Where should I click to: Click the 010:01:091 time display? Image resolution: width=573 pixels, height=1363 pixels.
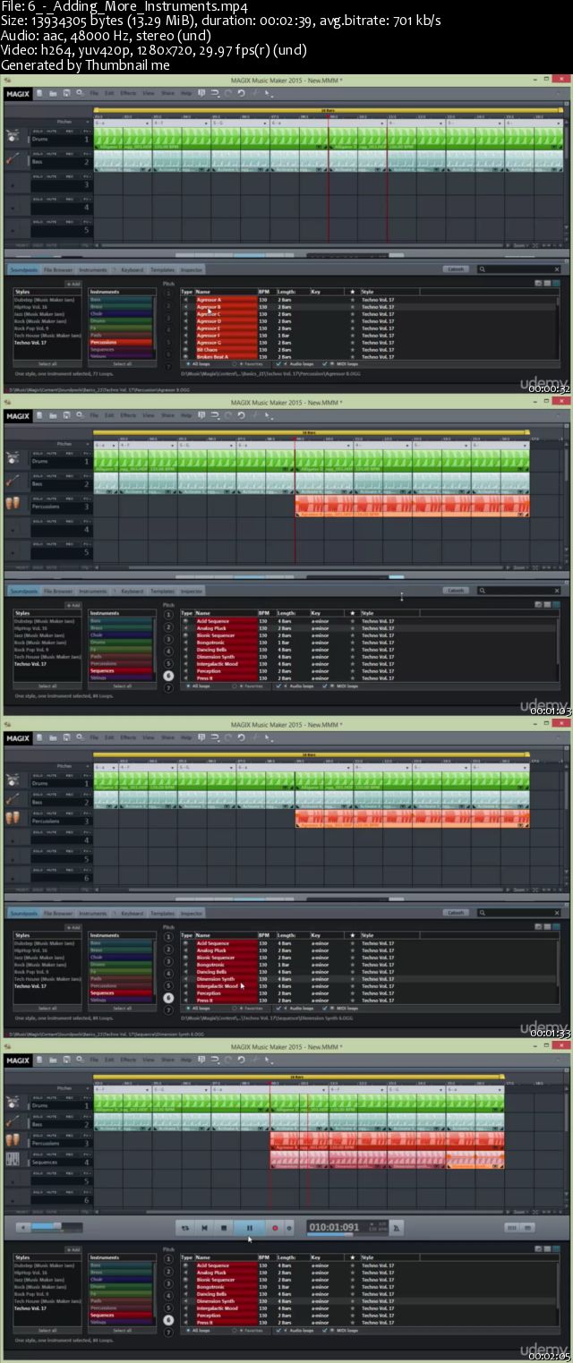pyautogui.click(x=333, y=1227)
